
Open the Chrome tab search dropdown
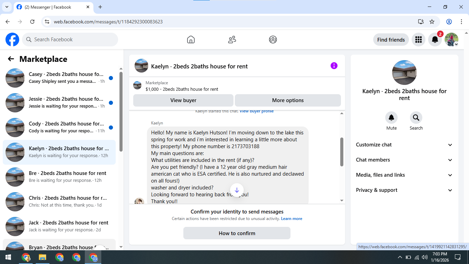pos(7,7)
